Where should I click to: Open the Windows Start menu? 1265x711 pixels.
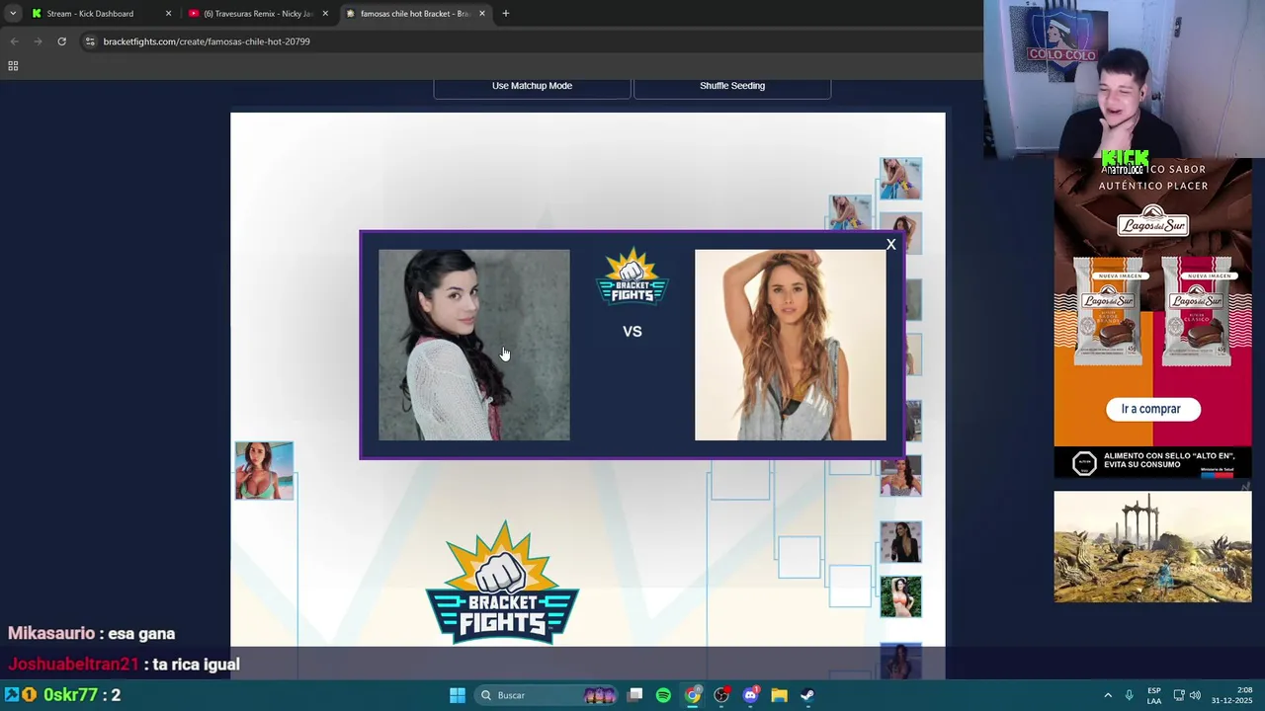pos(458,695)
